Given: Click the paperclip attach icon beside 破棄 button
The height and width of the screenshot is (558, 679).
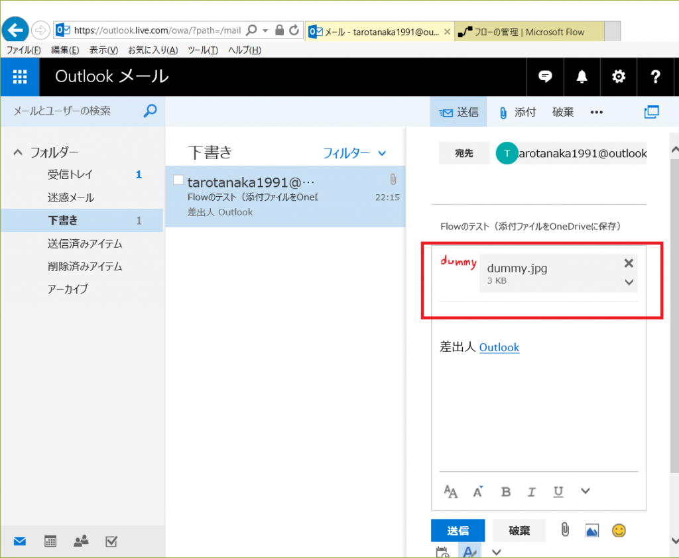Looking at the screenshot, I should [565, 530].
